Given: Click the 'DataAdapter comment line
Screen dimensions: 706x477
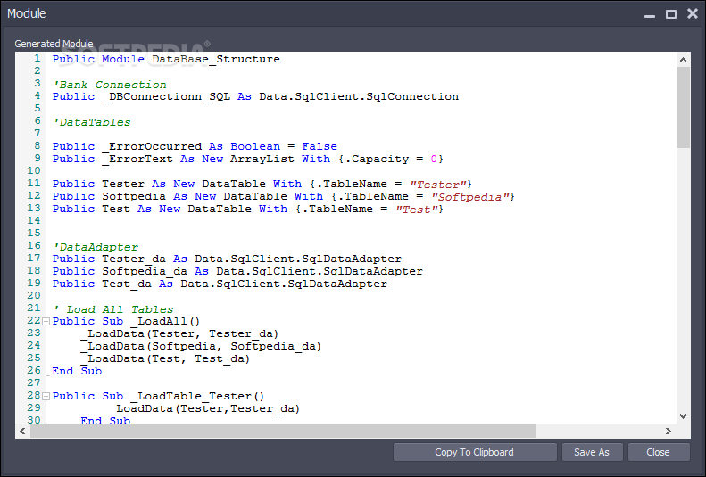Looking at the screenshot, I should tap(95, 247).
